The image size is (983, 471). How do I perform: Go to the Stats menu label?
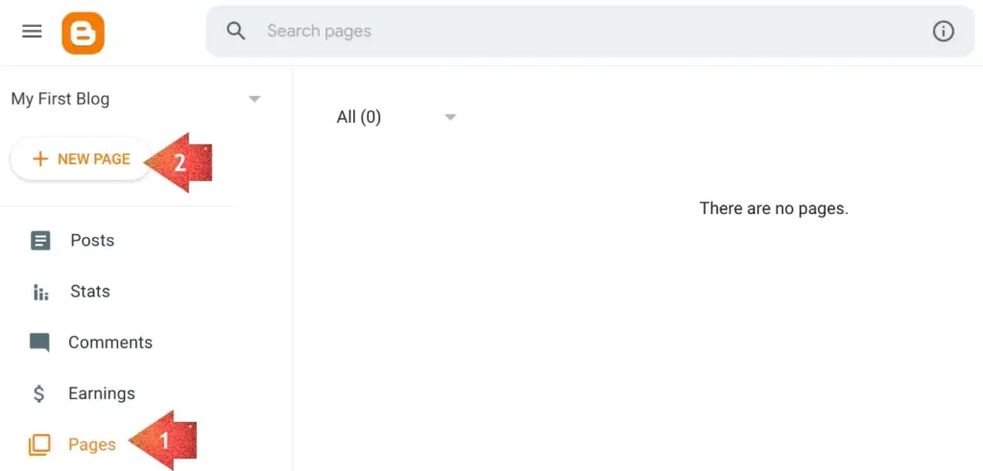(x=90, y=292)
